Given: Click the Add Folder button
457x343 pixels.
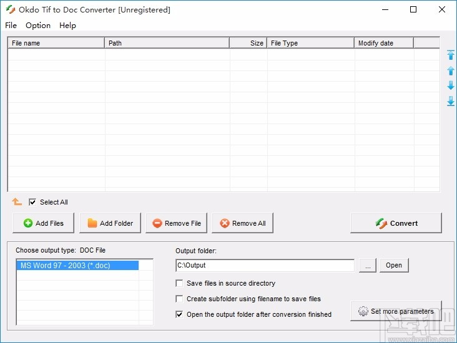Looking at the screenshot, I should (x=110, y=223).
